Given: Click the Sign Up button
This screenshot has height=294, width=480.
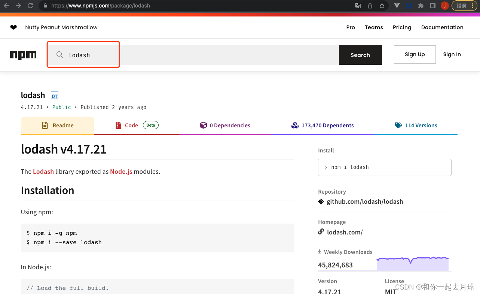Looking at the screenshot, I should 415,54.
